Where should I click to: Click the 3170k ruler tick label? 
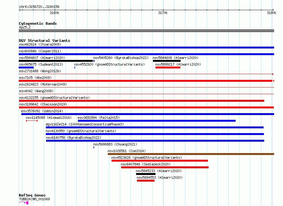pyautogui.click(x=163, y=13)
